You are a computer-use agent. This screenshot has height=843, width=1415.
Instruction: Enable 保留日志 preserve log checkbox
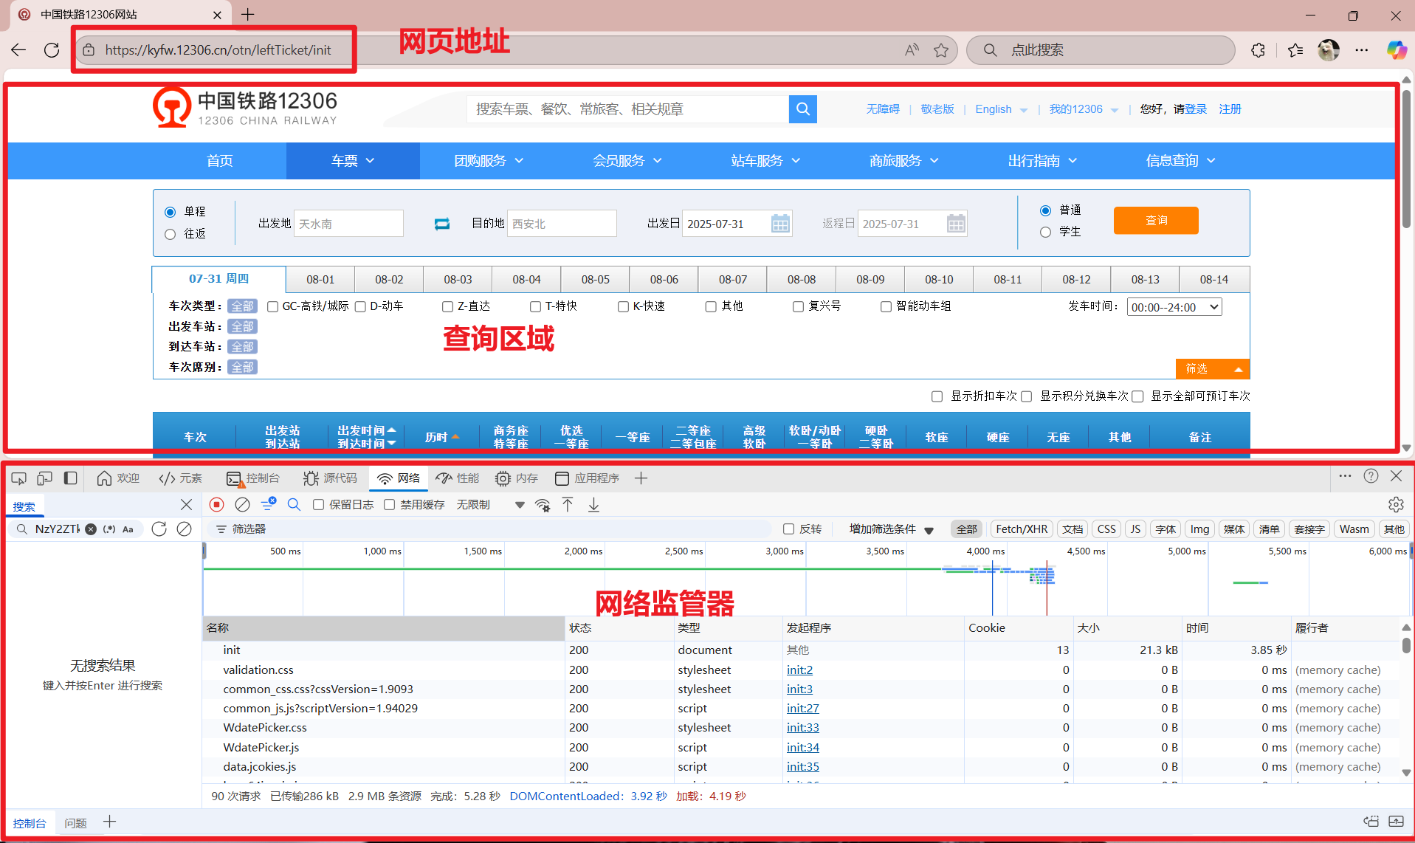[x=319, y=505]
